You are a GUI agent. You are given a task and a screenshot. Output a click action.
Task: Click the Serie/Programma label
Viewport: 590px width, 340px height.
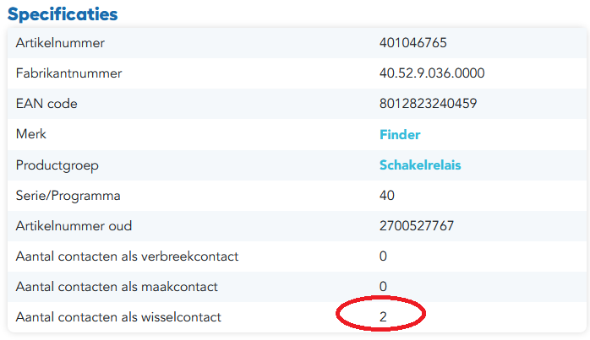click(68, 196)
